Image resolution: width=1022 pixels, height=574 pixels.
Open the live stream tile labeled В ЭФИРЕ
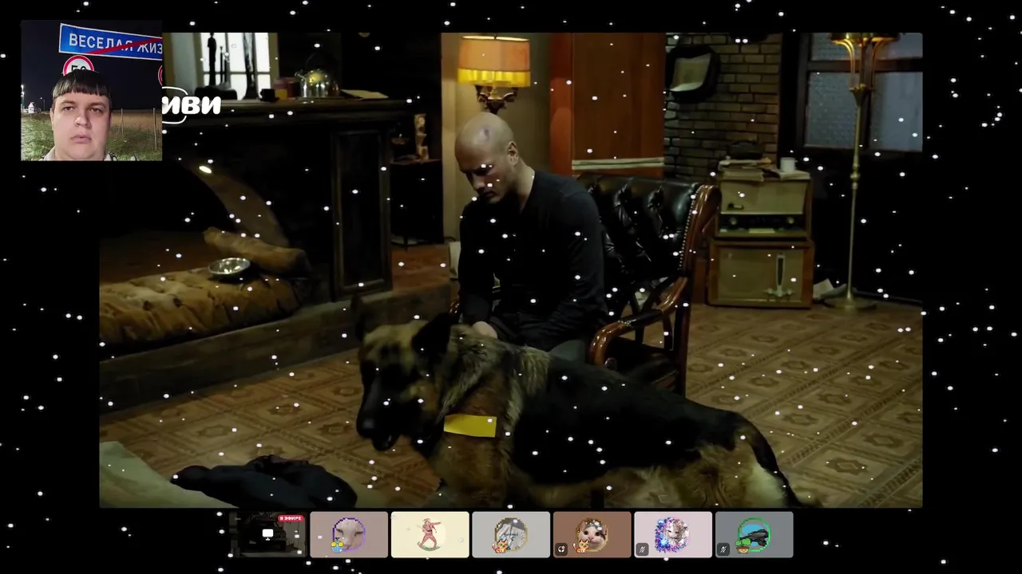(x=267, y=534)
